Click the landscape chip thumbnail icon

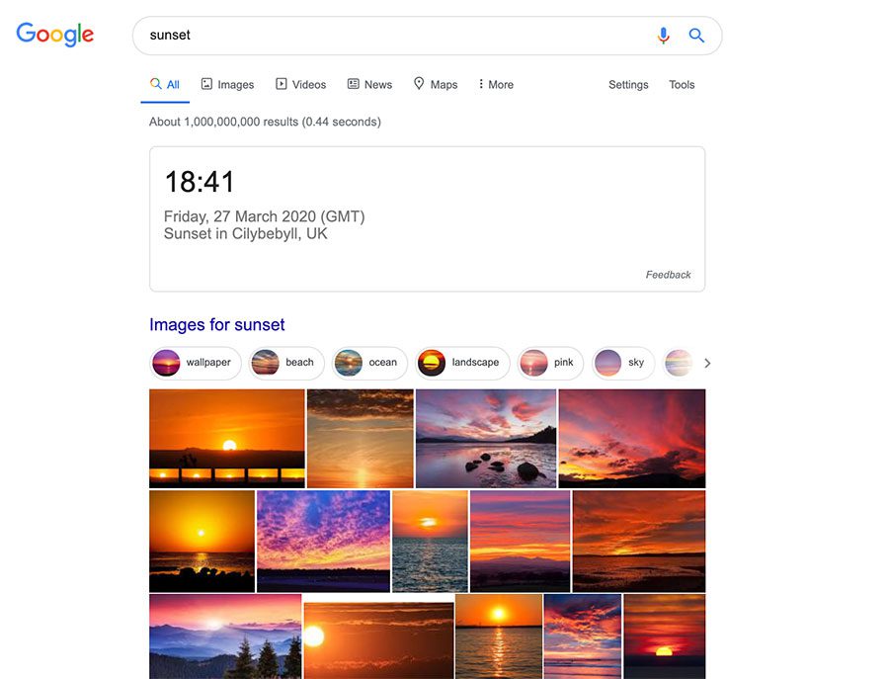tap(432, 363)
